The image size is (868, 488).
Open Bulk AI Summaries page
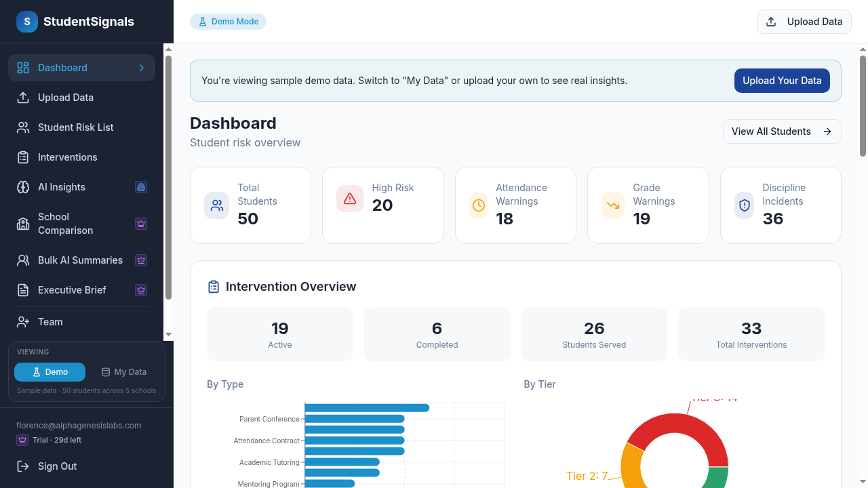[81, 260]
